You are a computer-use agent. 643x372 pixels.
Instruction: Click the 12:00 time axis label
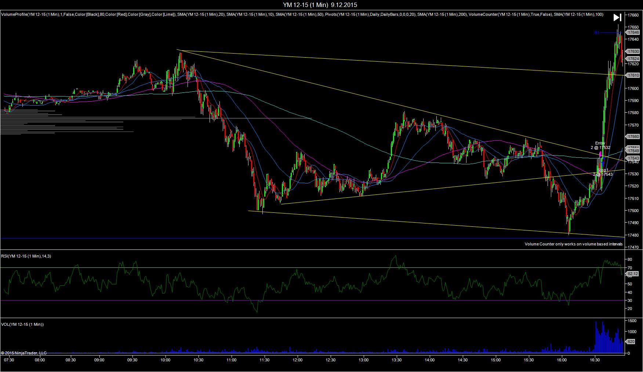(298, 360)
